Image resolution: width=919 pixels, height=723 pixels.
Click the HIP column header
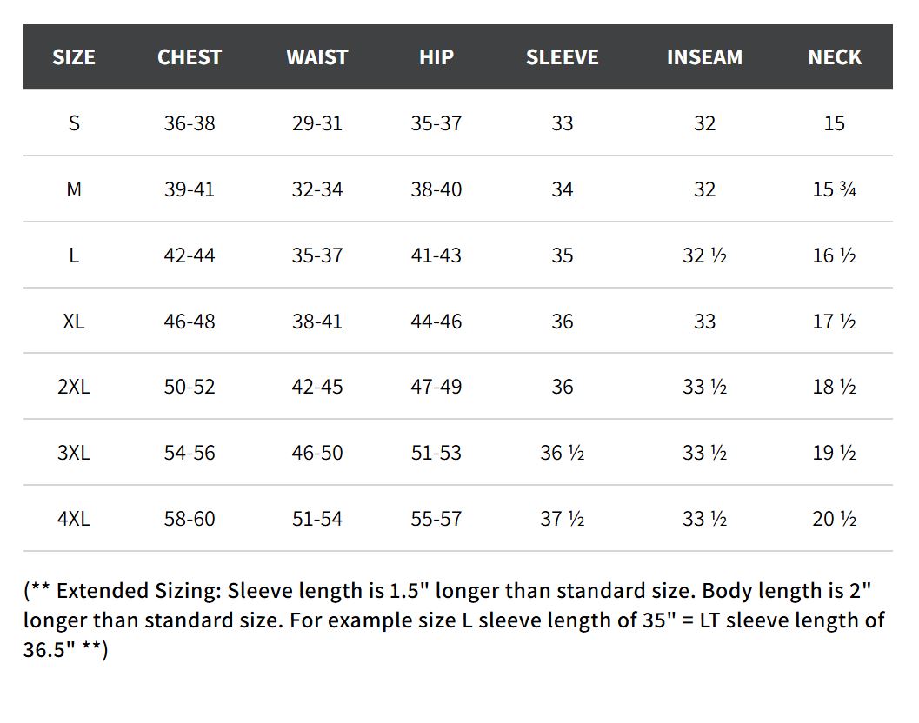point(436,57)
